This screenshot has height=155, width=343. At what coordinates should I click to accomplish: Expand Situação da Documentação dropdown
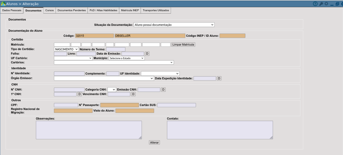pyautogui.click(x=174, y=25)
